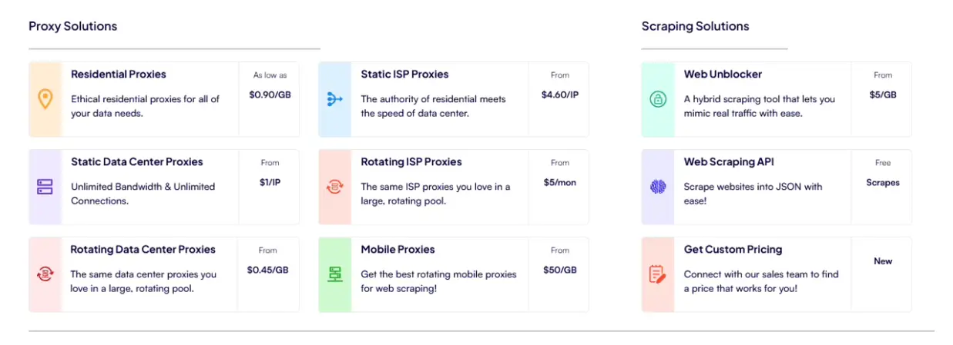This screenshot has height=345, width=953.
Task: Go to Web Unblocker page
Action: click(723, 75)
